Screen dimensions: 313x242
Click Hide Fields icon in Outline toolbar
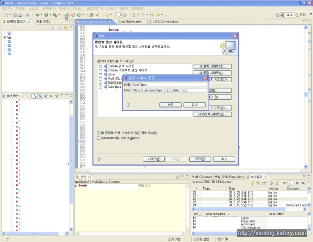pos(40,96)
